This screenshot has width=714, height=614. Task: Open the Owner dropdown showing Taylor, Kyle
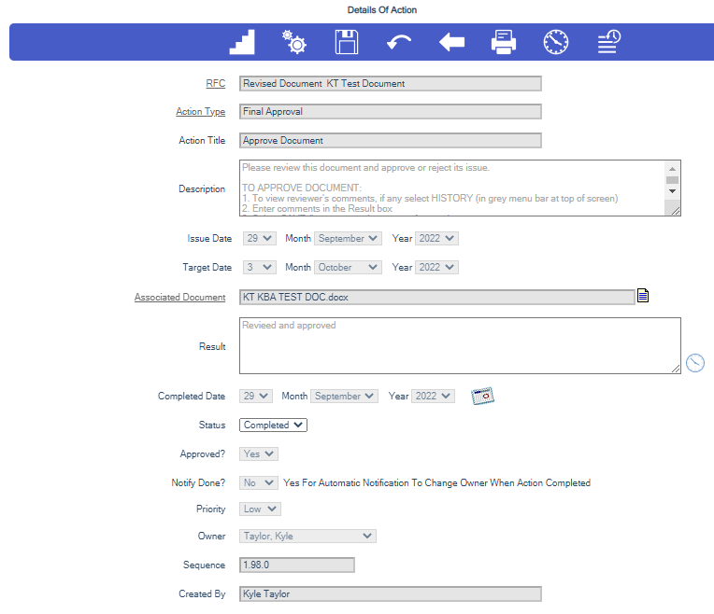307,537
